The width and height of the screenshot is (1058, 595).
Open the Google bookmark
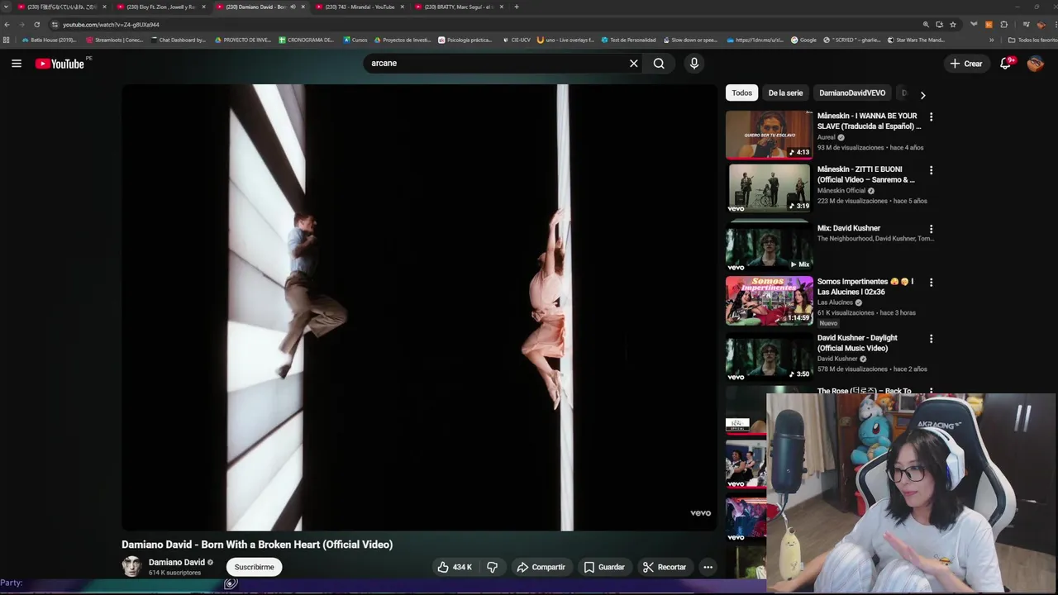coord(803,40)
